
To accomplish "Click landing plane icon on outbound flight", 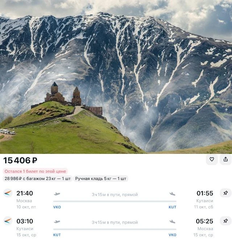I will 173,194.
